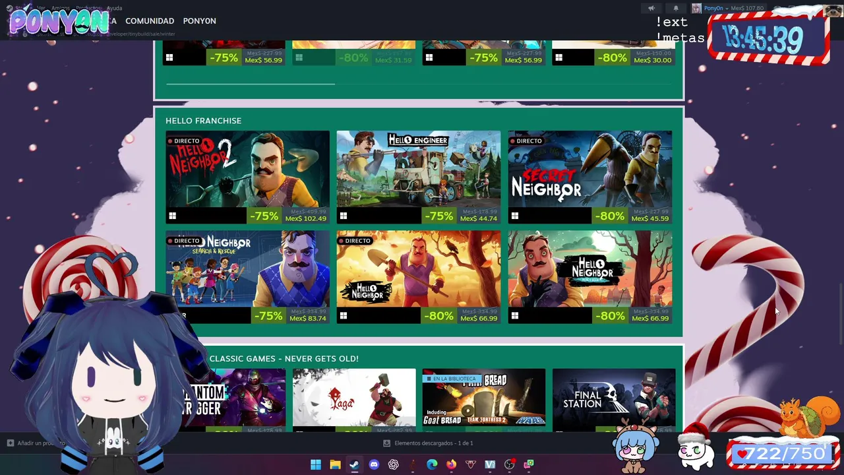The height and width of the screenshot is (475, 844).
Task: Open Discord from the taskbar
Action: 374,464
